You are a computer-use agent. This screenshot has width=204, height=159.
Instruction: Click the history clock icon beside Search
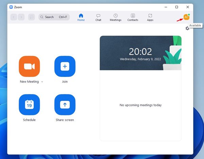(32, 17)
